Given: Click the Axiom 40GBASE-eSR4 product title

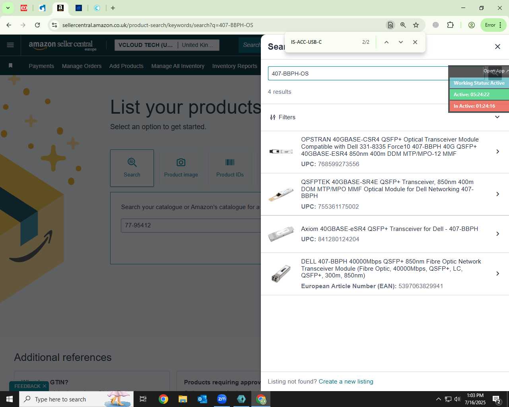Looking at the screenshot, I should [390, 229].
